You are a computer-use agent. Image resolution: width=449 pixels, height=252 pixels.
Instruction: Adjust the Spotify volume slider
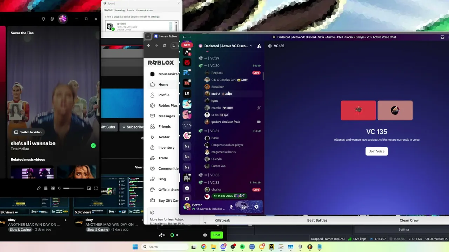click(x=73, y=188)
